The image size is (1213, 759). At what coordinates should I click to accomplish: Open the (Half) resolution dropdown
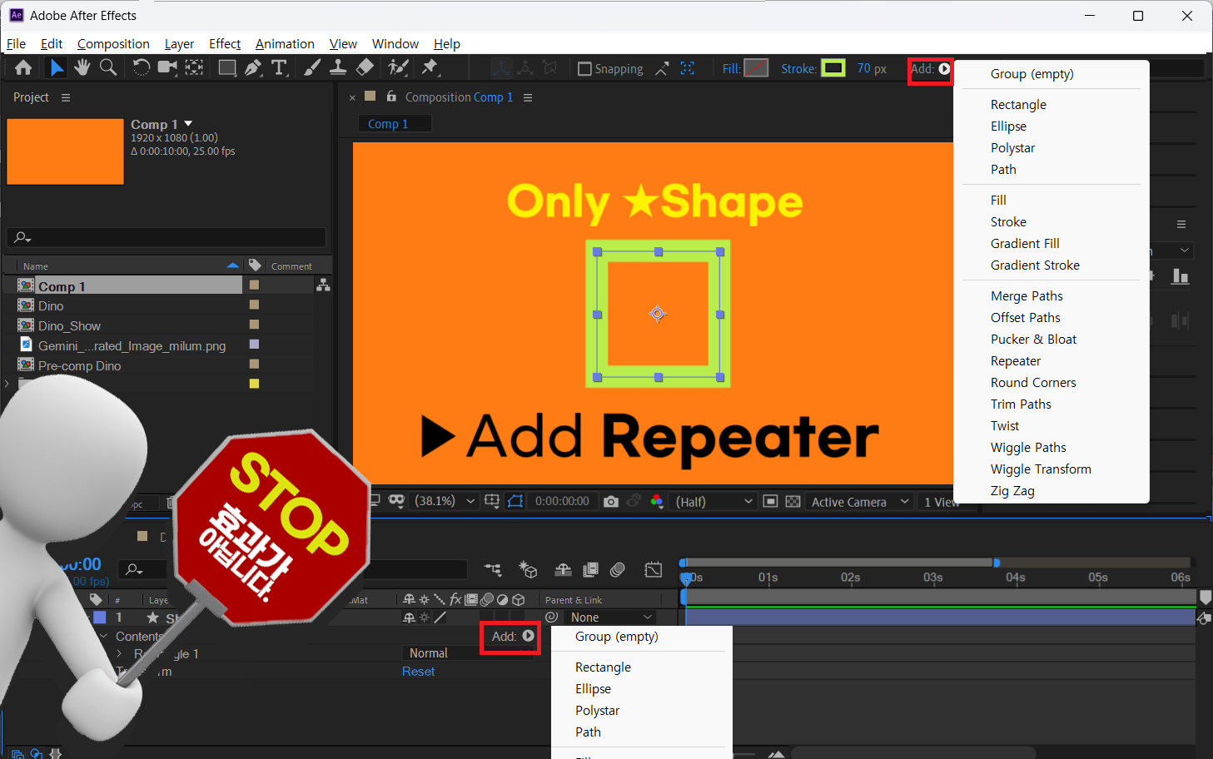click(x=714, y=501)
